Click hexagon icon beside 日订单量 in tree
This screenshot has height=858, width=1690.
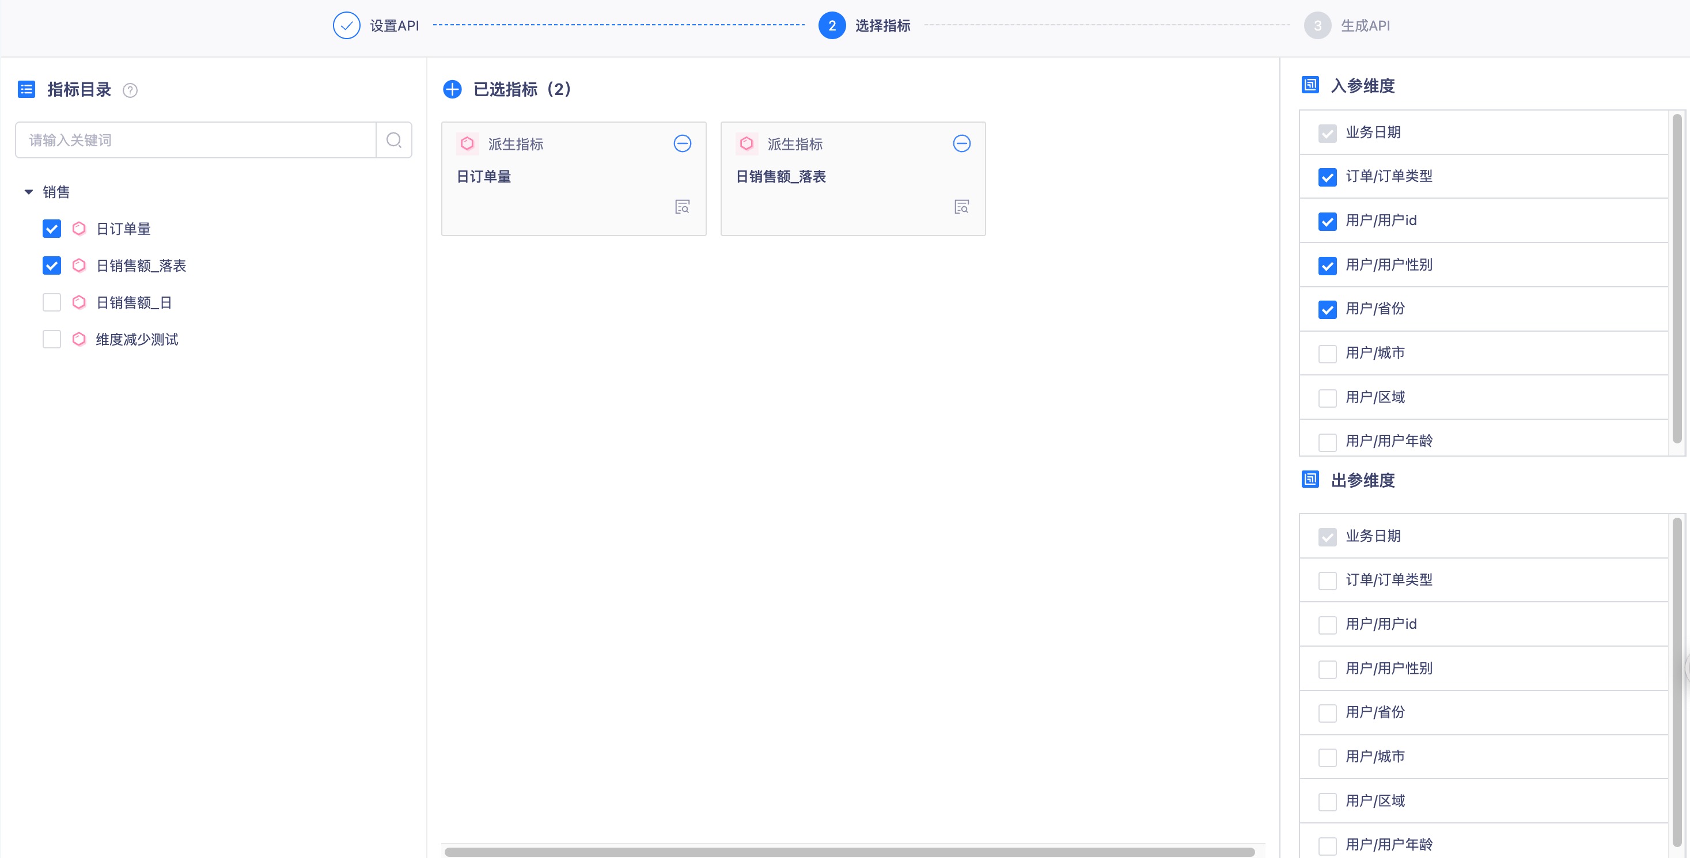point(79,228)
